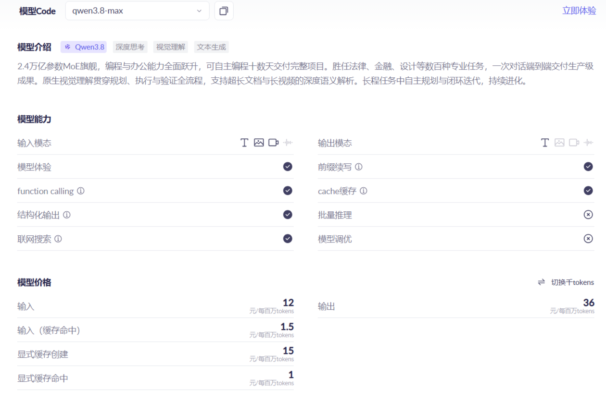Click the input price value 12
The height and width of the screenshot is (400, 606).
coord(288,303)
